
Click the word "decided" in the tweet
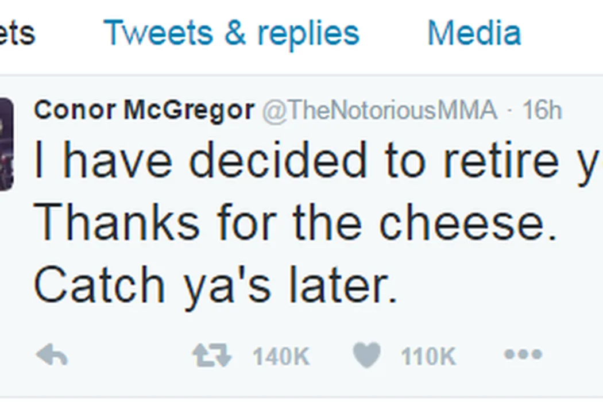point(277,161)
